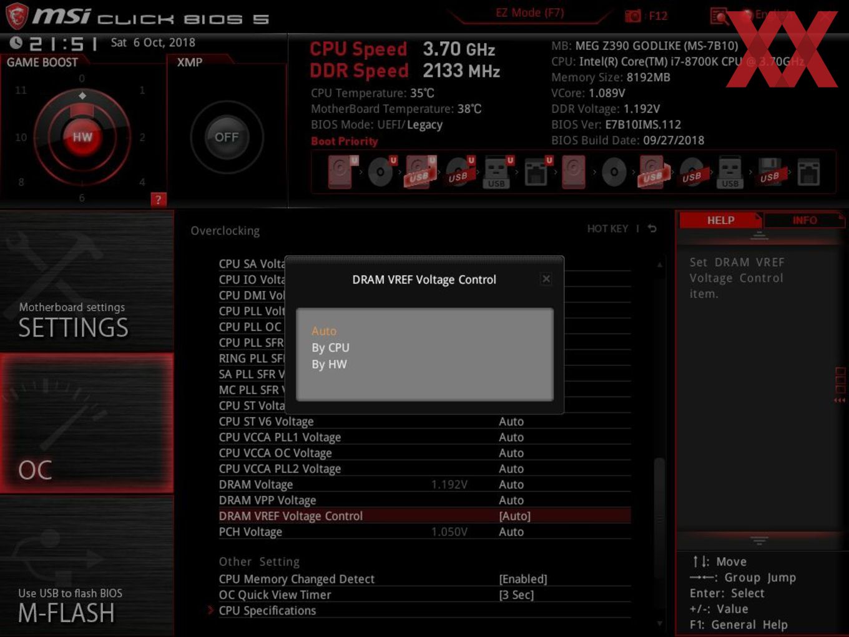
Task: Select legacy USB key boot icon
Action: click(730, 171)
